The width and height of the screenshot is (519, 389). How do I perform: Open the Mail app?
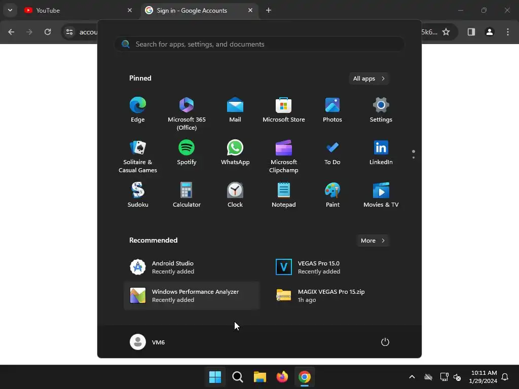[x=235, y=110]
